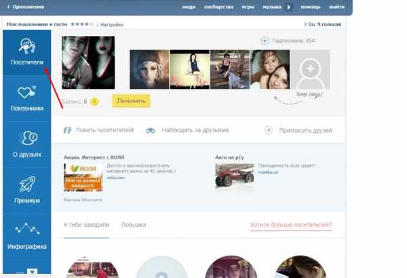Click выйти in the top navigation
The height and width of the screenshot is (278, 407).
pyautogui.click(x=336, y=7)
